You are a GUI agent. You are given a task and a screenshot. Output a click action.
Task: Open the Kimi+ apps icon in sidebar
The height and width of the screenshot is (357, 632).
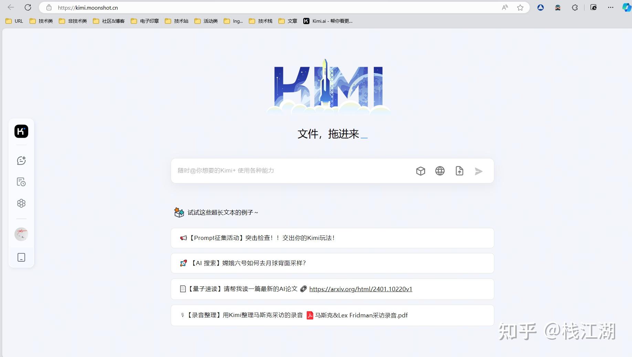(x=21, y=203)
